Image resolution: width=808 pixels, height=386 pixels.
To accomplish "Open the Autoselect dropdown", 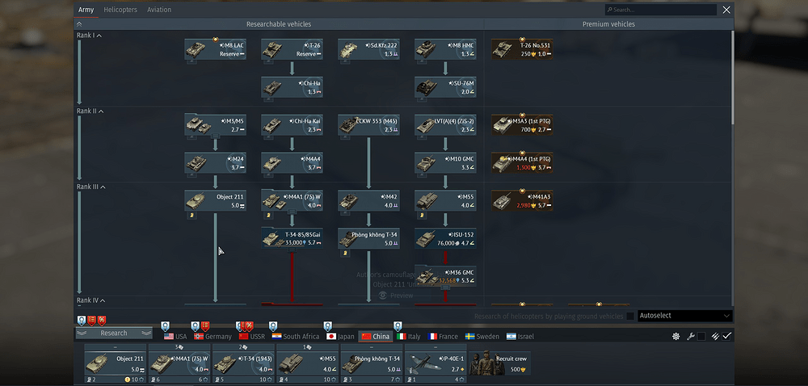I will (685, 316).
